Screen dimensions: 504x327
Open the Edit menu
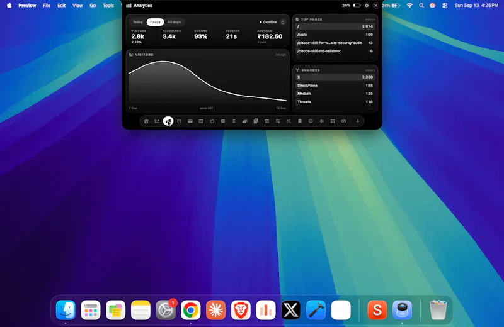[x=61, y=6]
